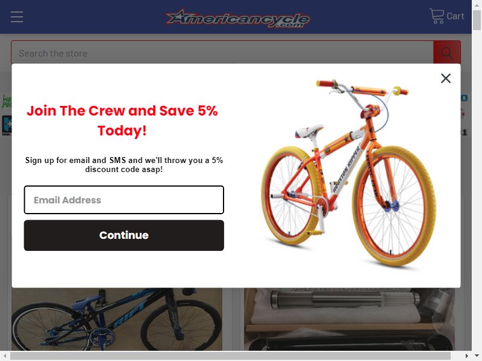Click the Join The Crew heading

click(x=122, y=120)
